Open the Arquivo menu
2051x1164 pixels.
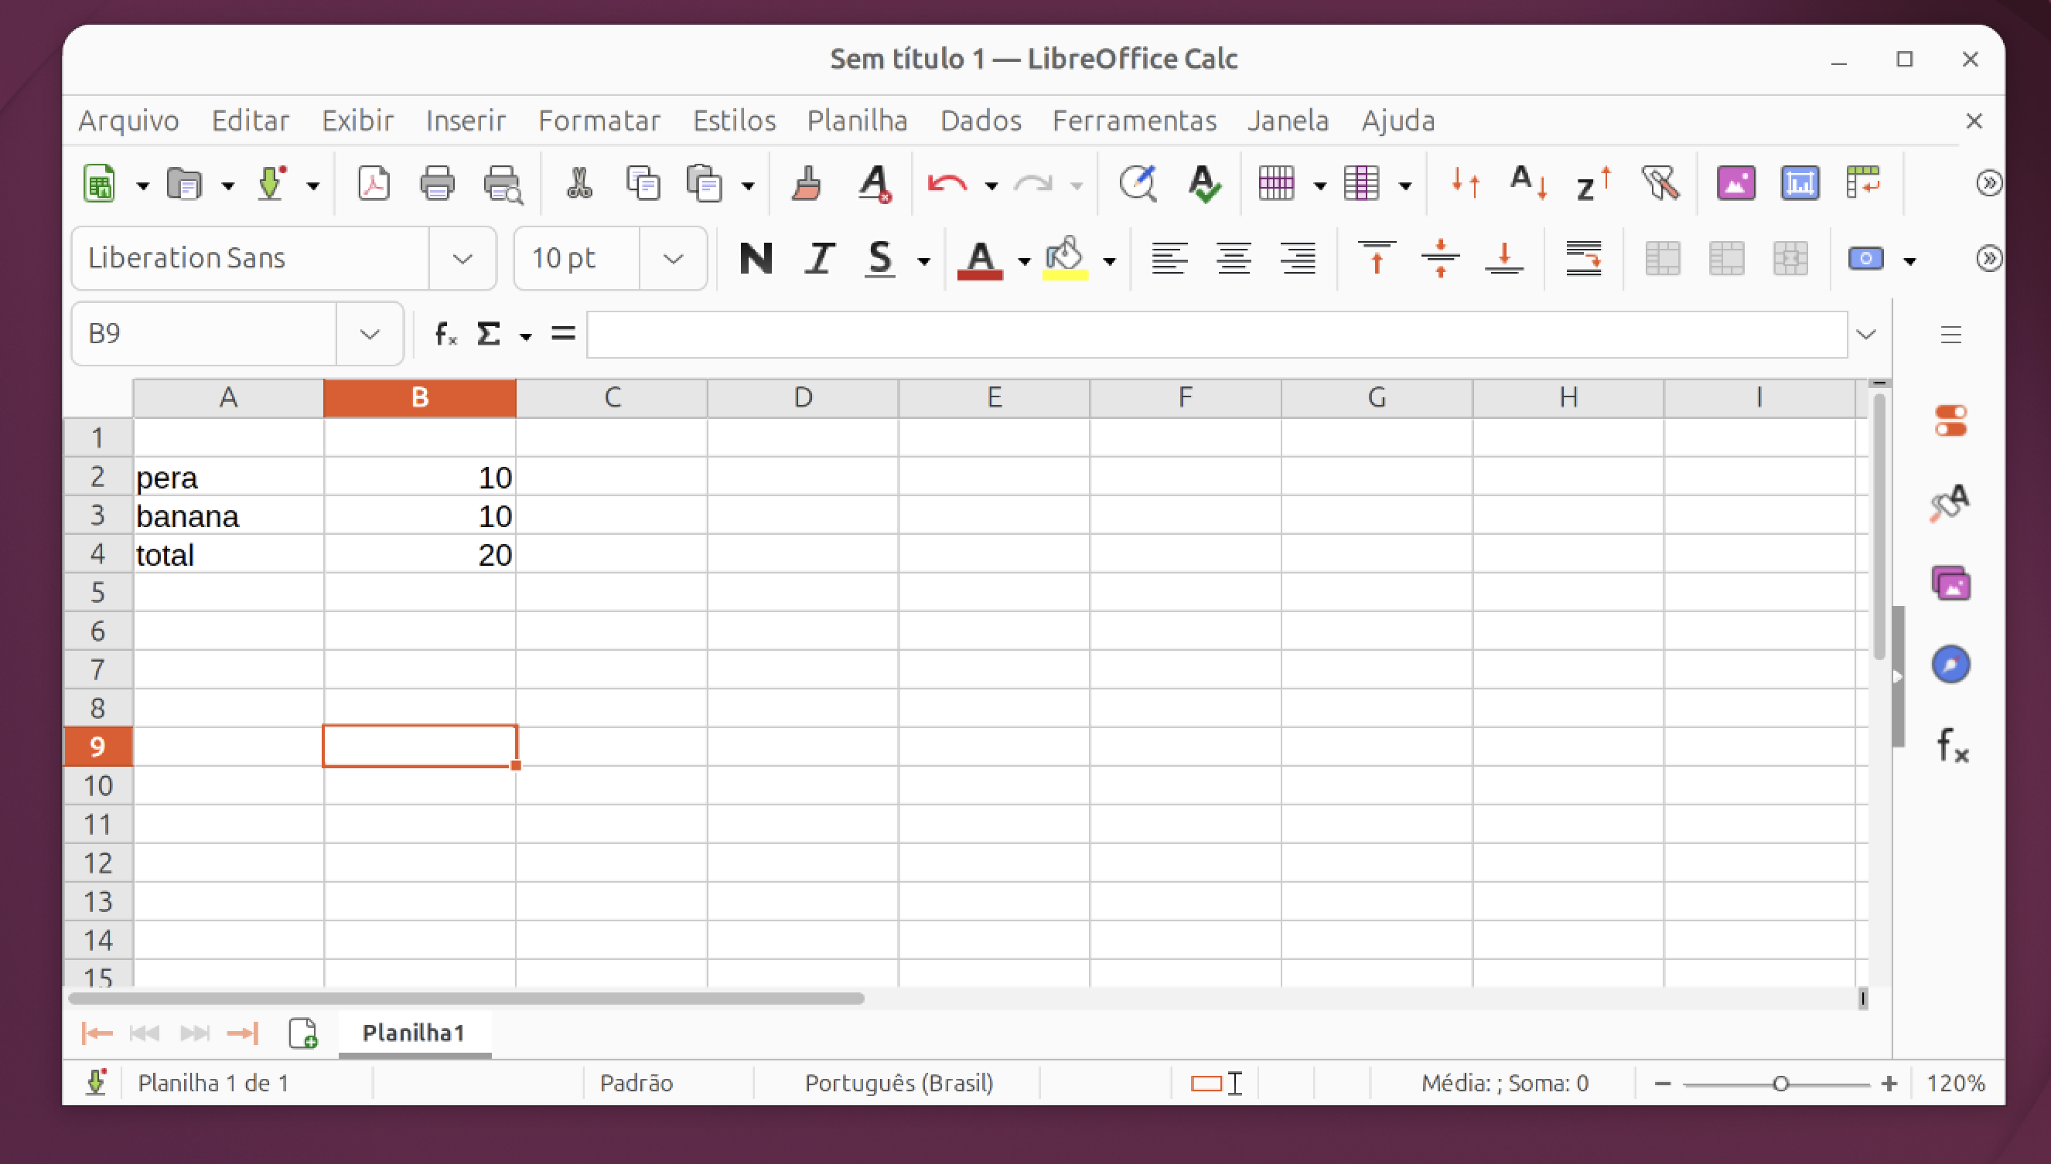129,121
